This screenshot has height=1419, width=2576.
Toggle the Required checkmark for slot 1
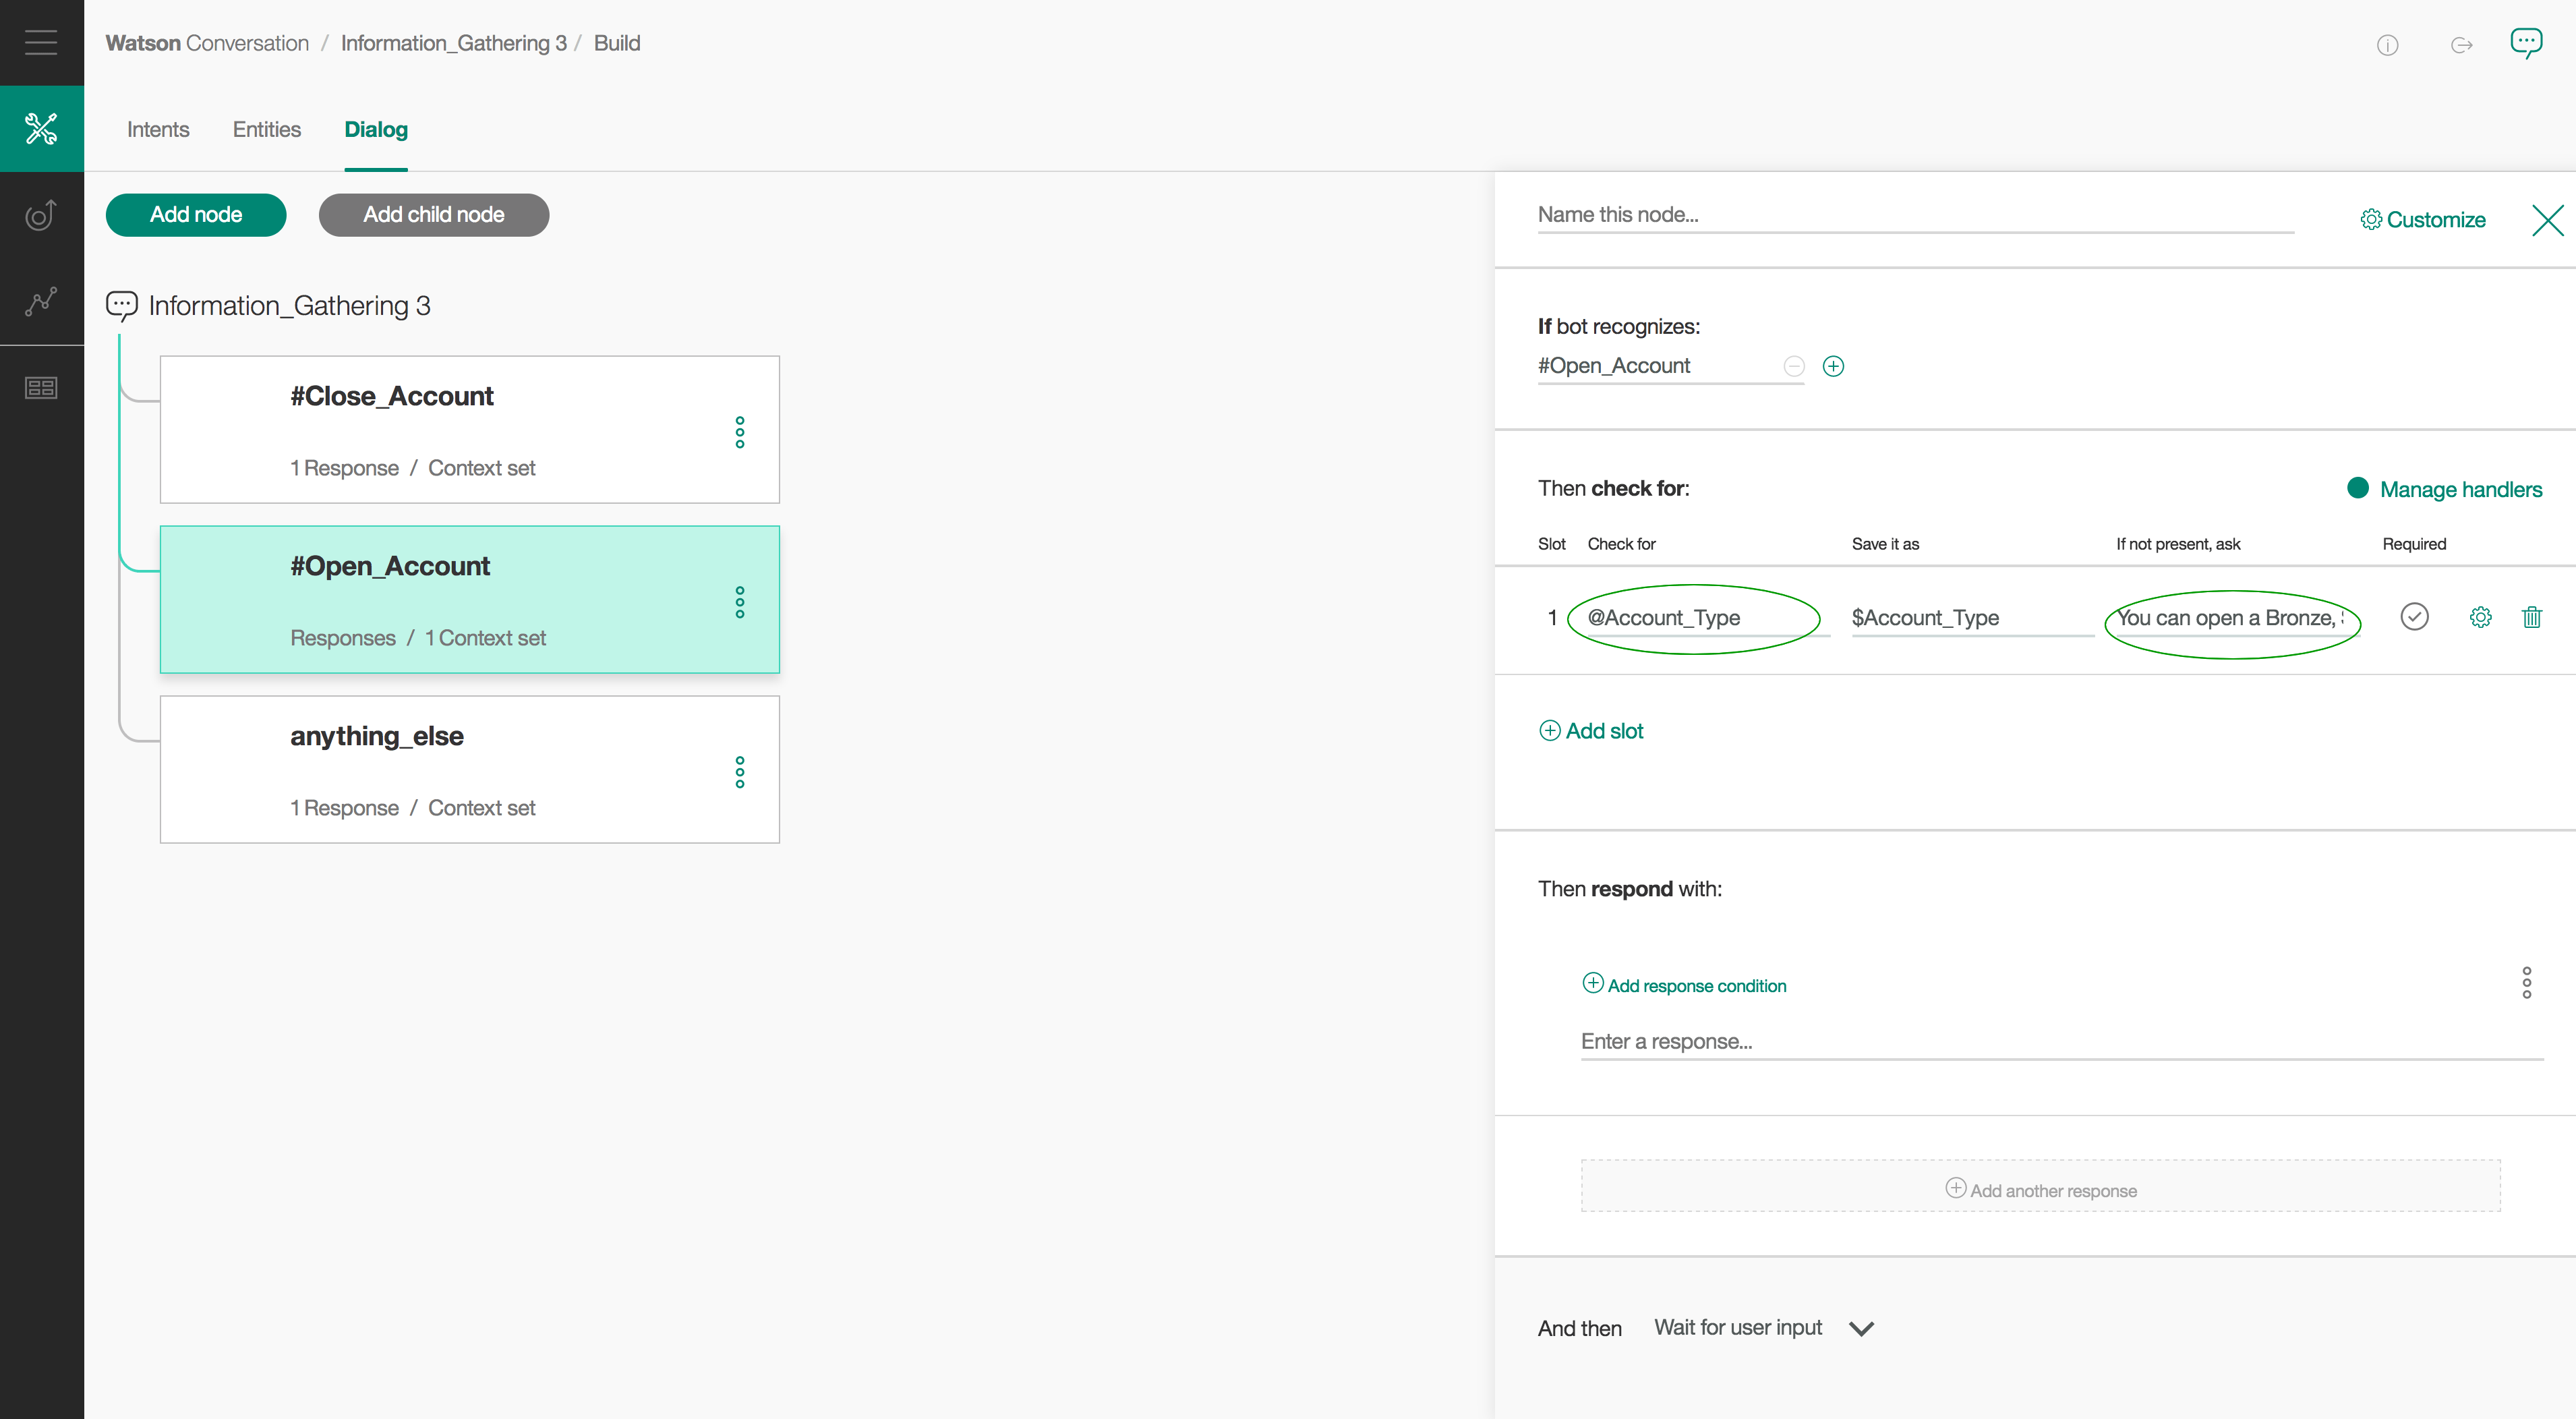click(x=2415, y=617)
